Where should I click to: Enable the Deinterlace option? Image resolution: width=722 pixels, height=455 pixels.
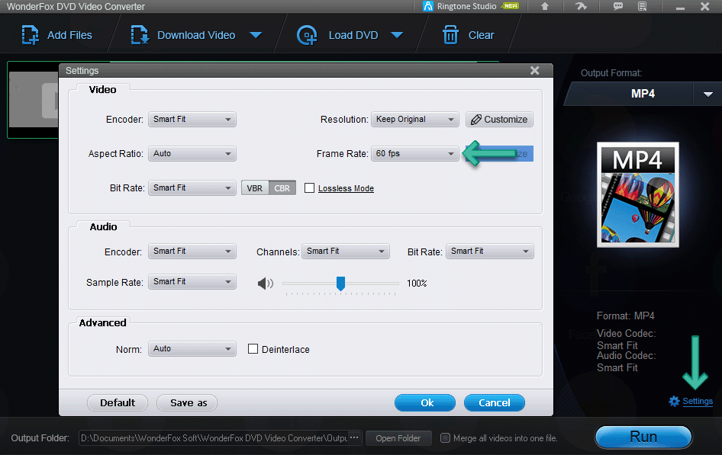click(x=253, y=348)
